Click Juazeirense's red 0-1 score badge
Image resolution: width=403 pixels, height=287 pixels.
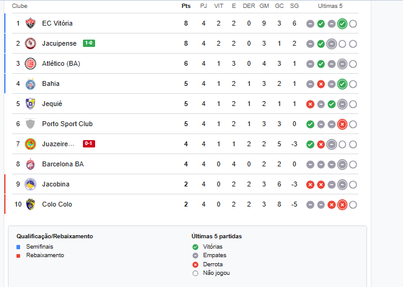89,144
